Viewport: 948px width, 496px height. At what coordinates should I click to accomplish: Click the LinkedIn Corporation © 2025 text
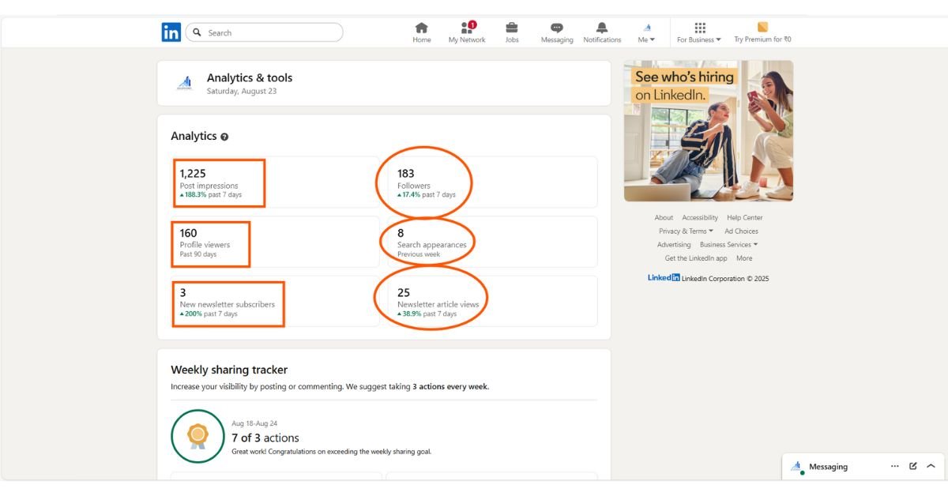pyautogui.click(x=725, y=279)
